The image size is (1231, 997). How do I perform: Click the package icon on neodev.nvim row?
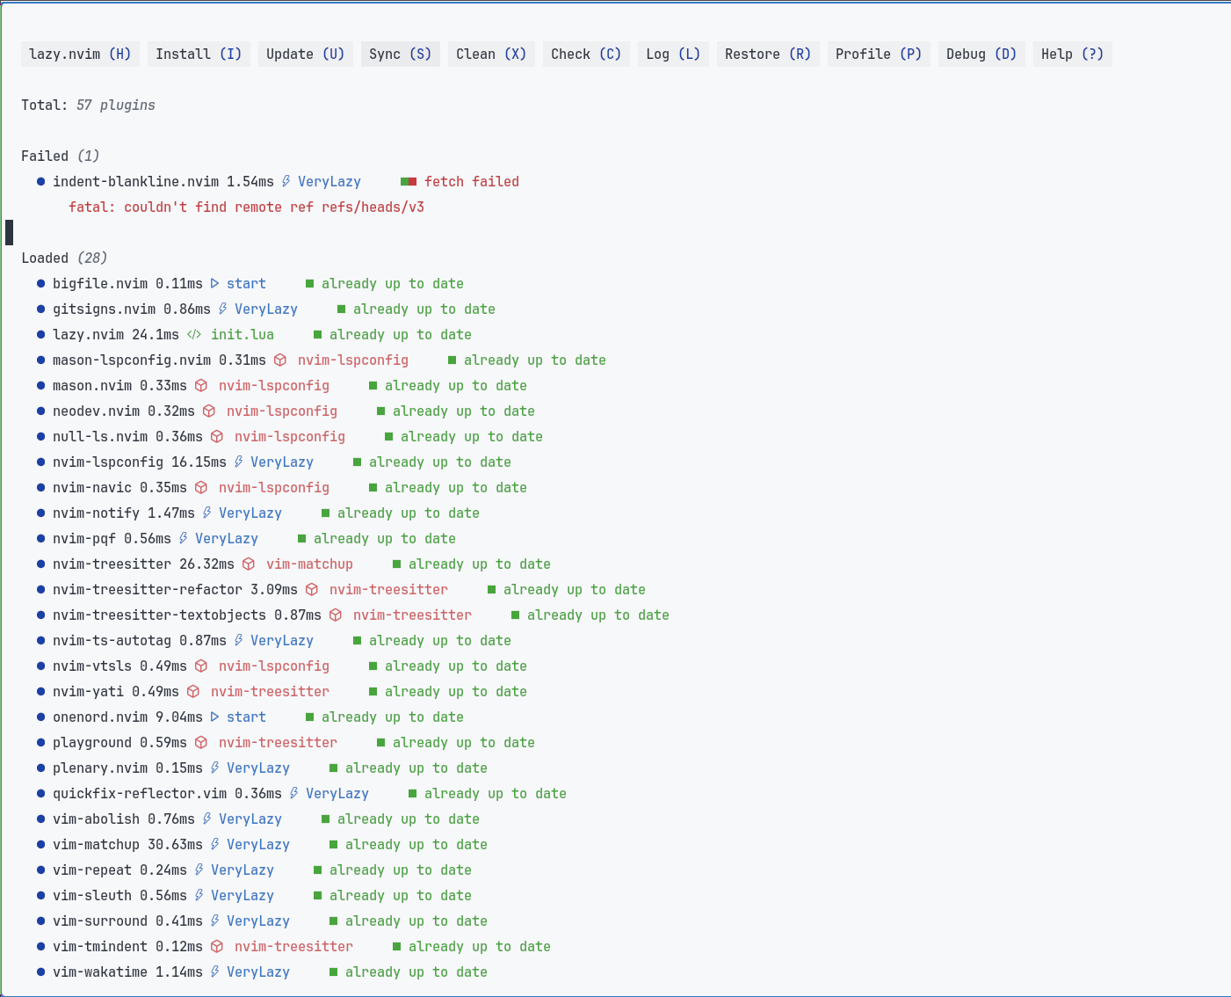209,411
